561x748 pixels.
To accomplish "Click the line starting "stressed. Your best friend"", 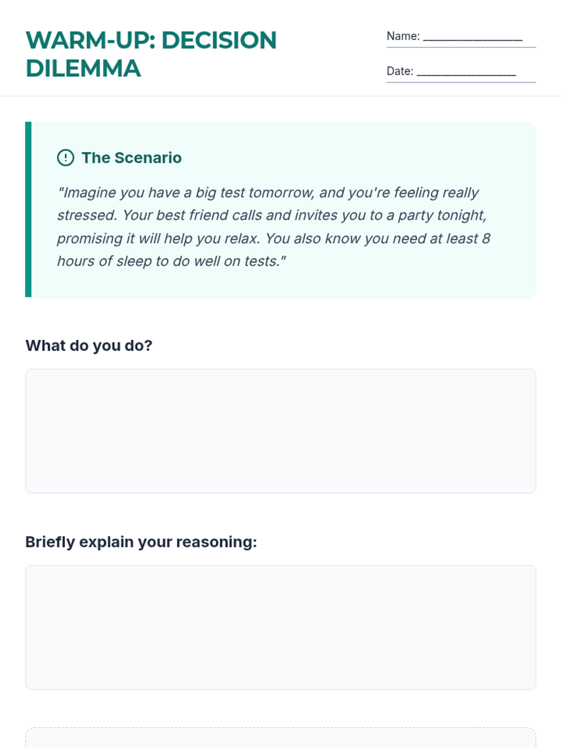I will tap(272, 216).
